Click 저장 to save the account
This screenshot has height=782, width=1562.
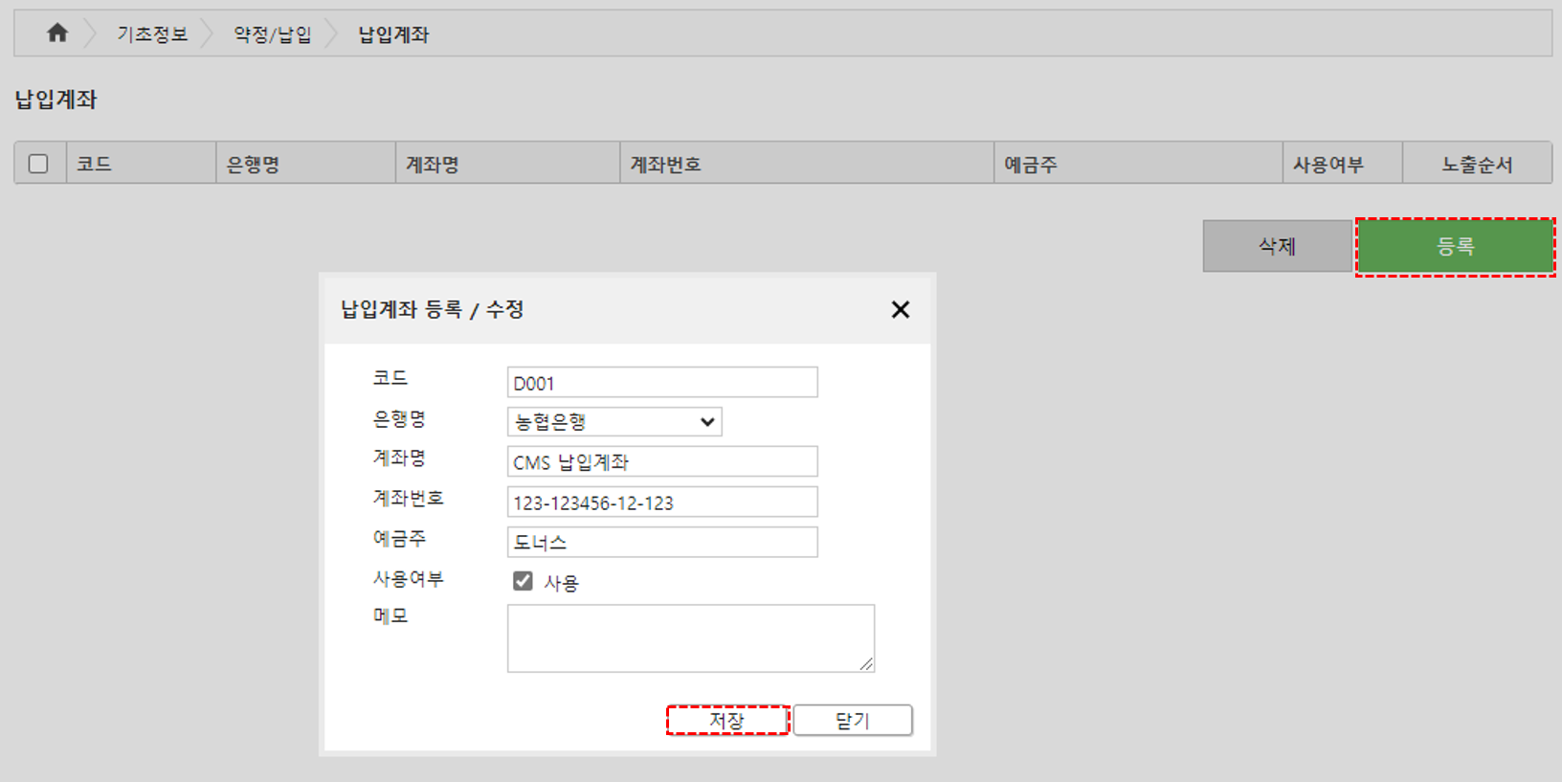coord(727,720)
